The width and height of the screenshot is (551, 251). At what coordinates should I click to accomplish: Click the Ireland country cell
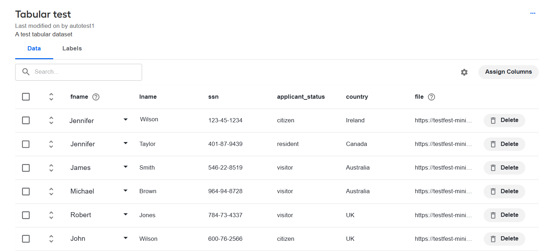coord(355,120)
